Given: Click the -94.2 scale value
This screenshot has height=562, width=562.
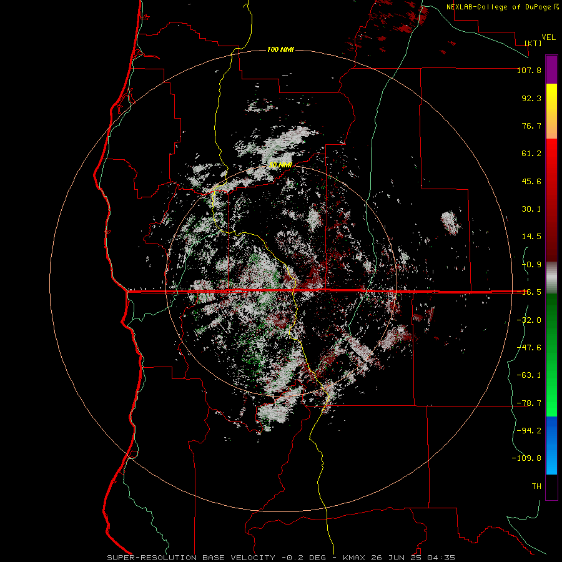Looking at the screenshot, I should pyautogui.click(x=529, y=431).
